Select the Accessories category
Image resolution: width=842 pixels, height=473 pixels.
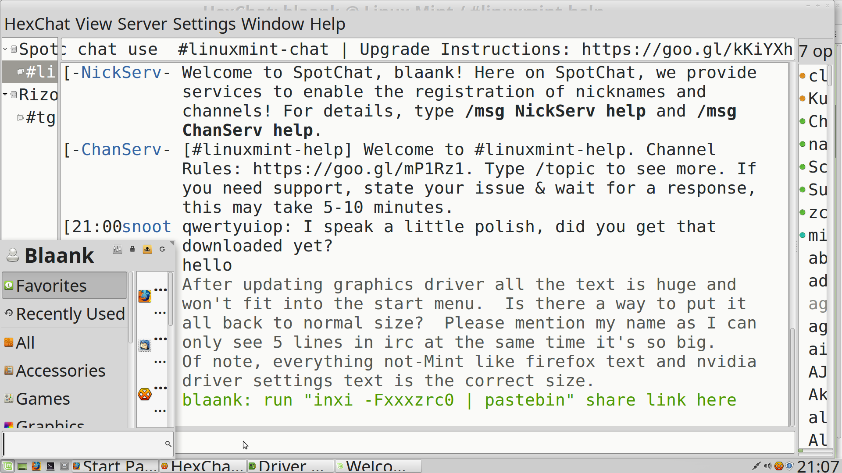61,371
